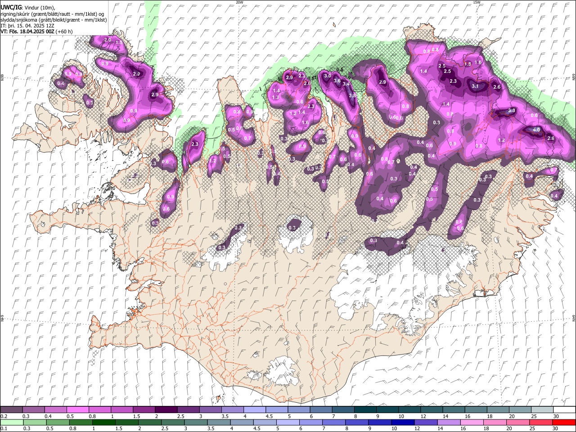Image resolution: width=576 pixels, height=432 pixels.
Task: Click the bright red swatch after 30 in the lower legend
Action: tap(564, 422)
